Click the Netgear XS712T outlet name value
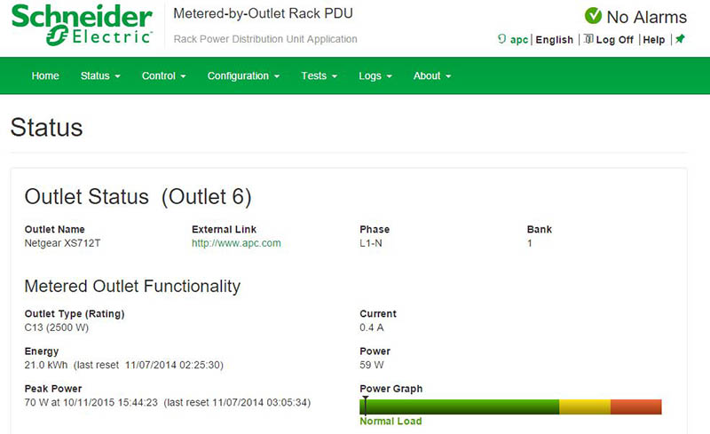This screenshot has height=434, width=710. pyautogui.click(x=62, y=243)
